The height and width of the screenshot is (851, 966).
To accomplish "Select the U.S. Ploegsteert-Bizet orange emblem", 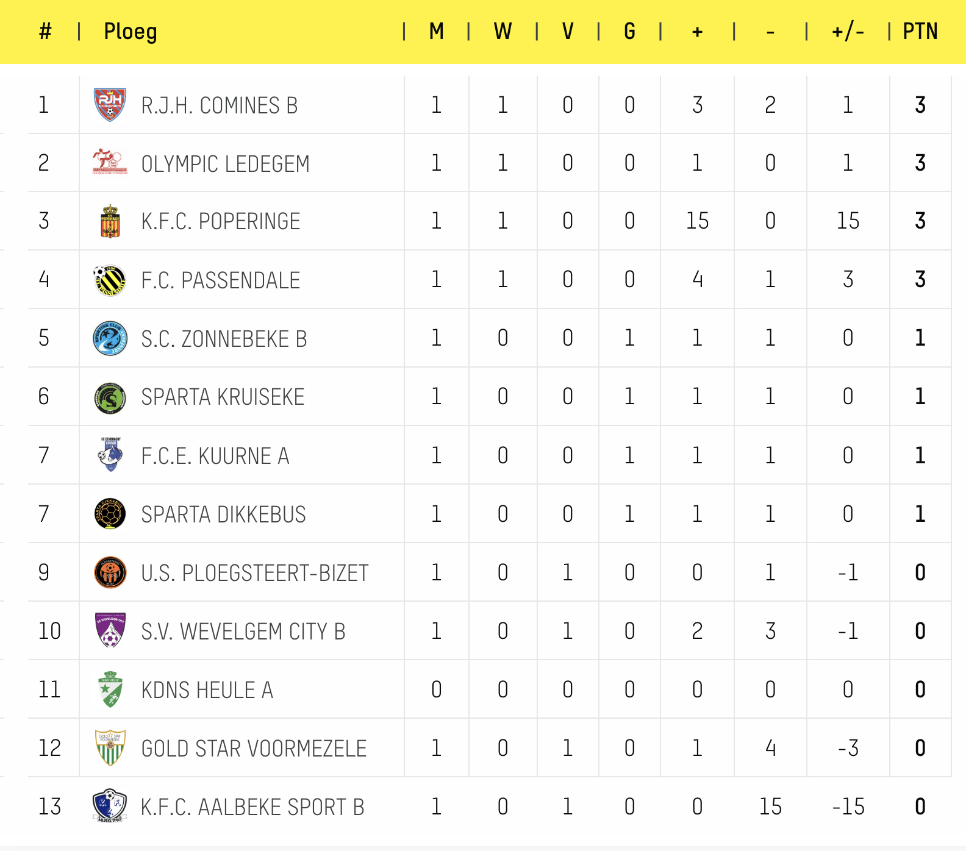I will [110, 572].
